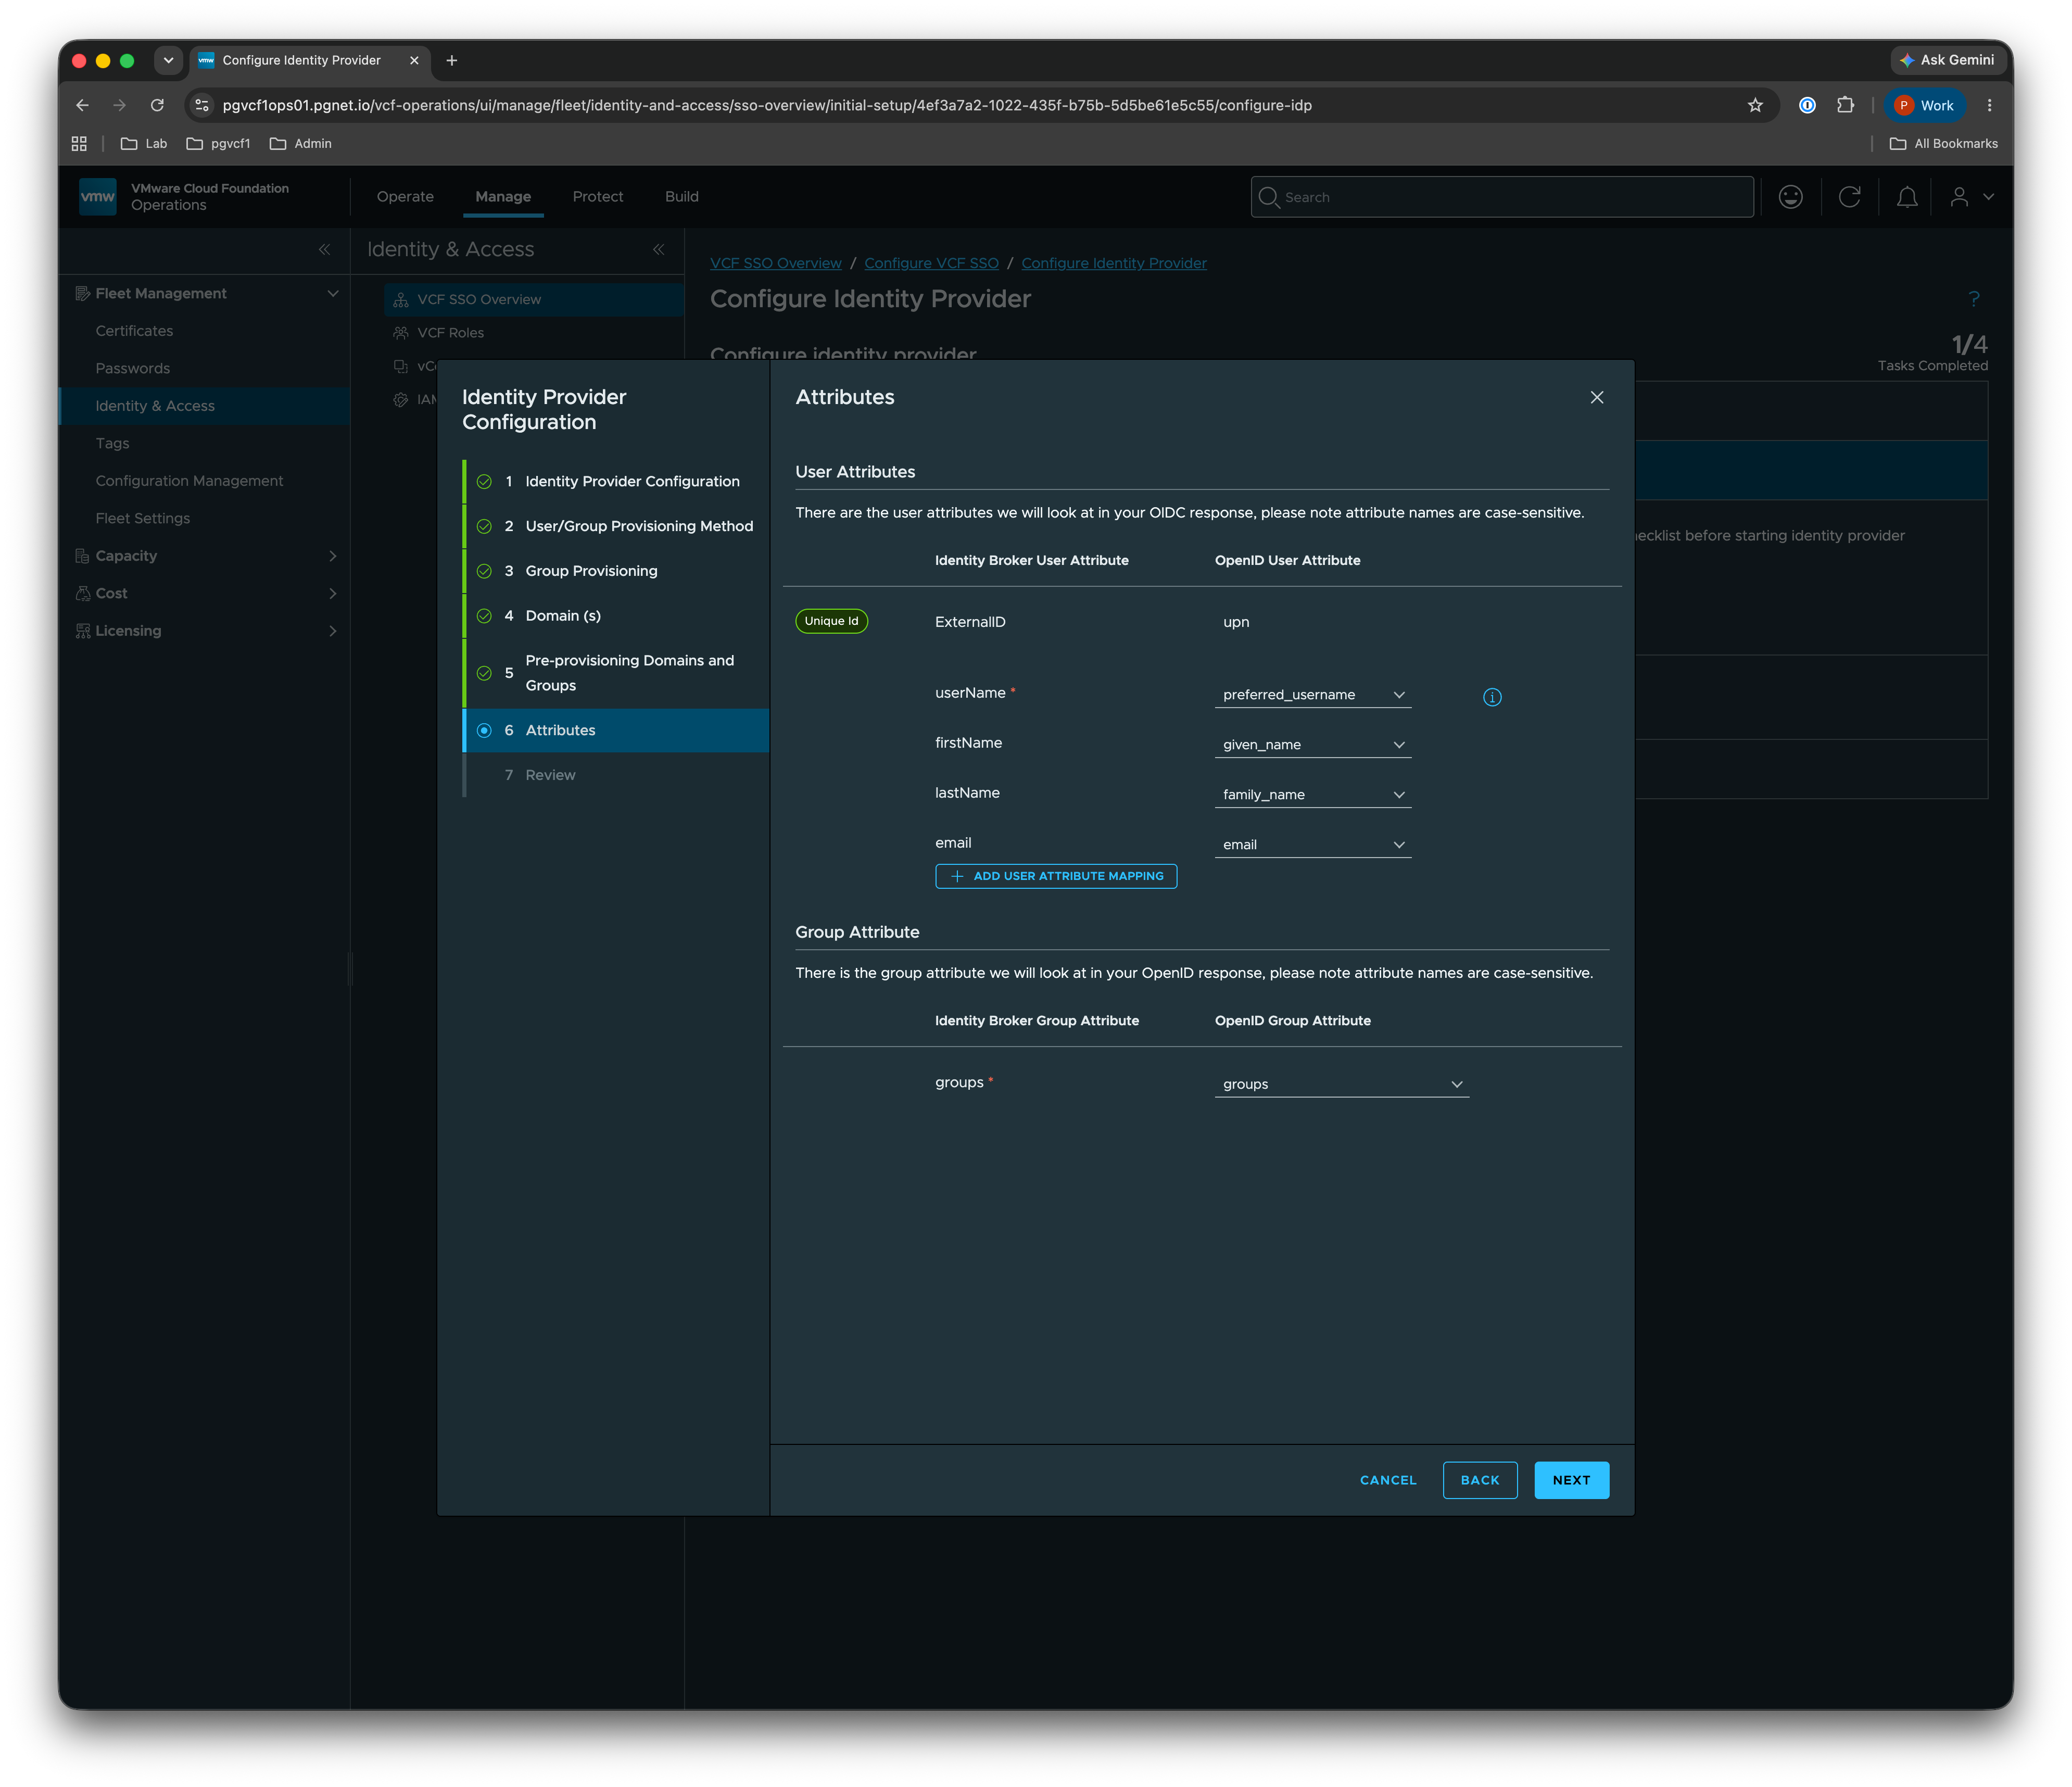Select the Attributes step radio indicator
Viewport: 2072px width, 1787px height.
coord(484,730)
